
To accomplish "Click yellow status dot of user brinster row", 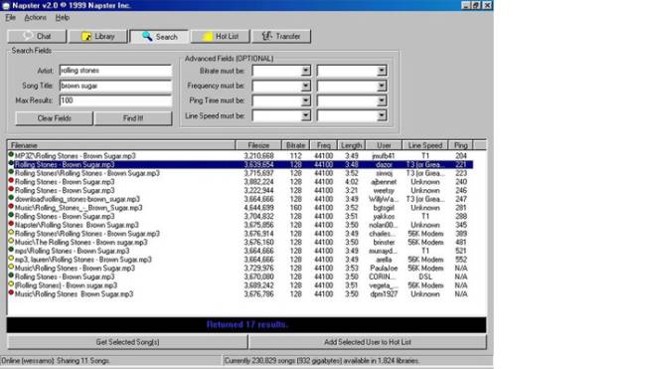I will (11, 242).
